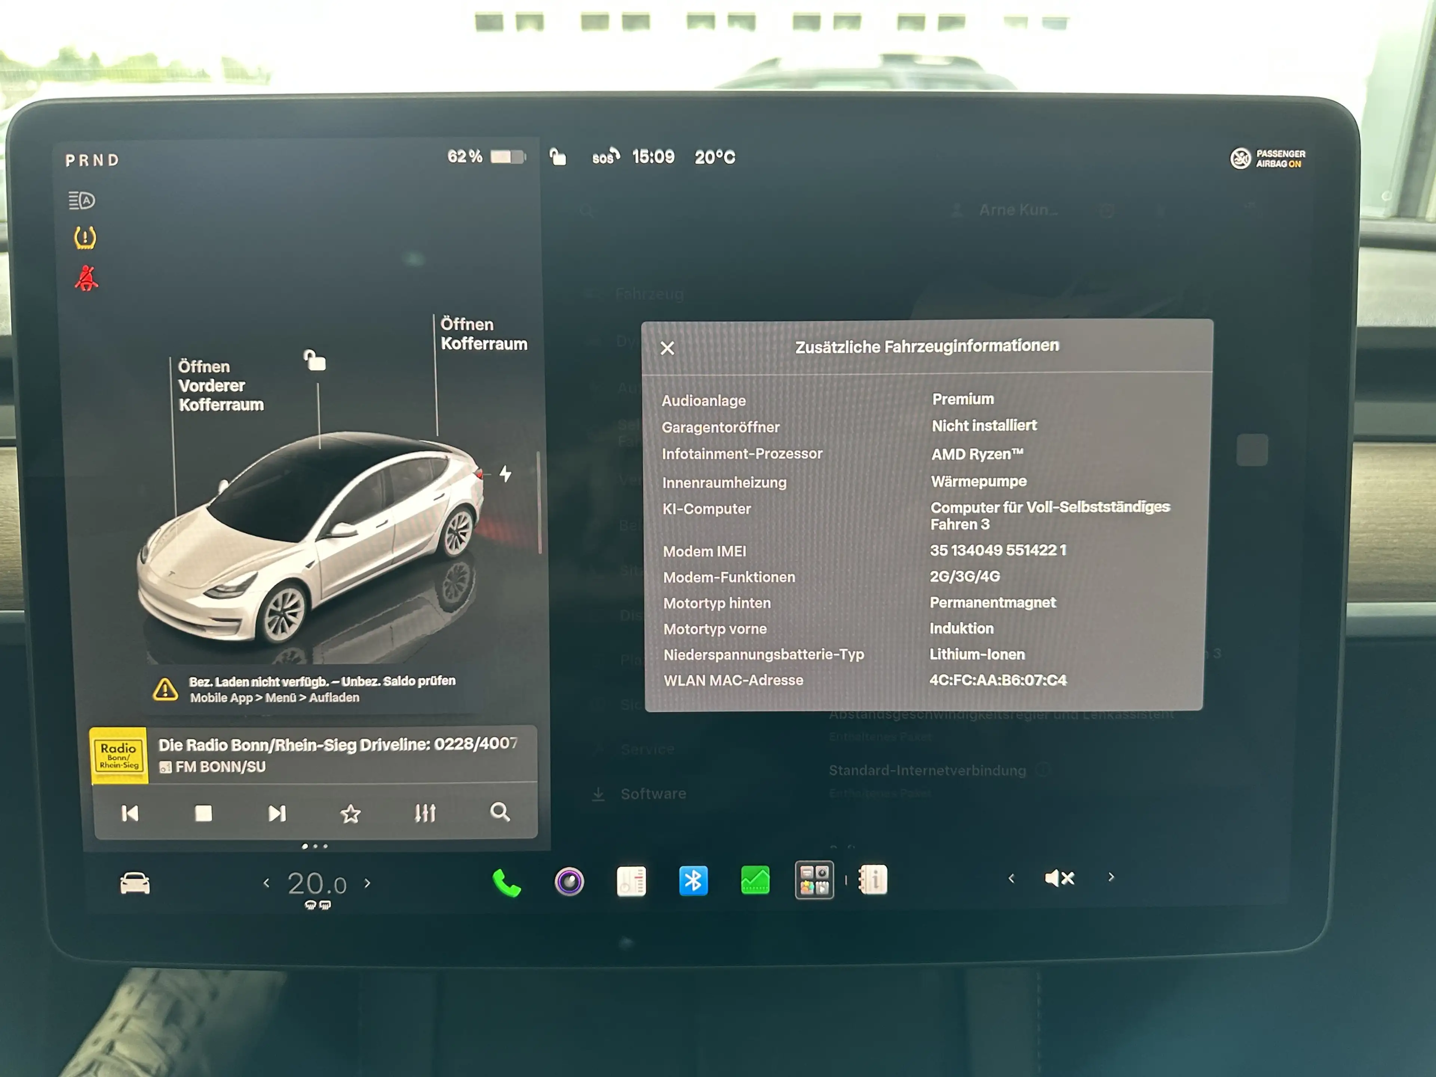Tap the 'Nicht installiert' garage opener value

coord(984,426)
